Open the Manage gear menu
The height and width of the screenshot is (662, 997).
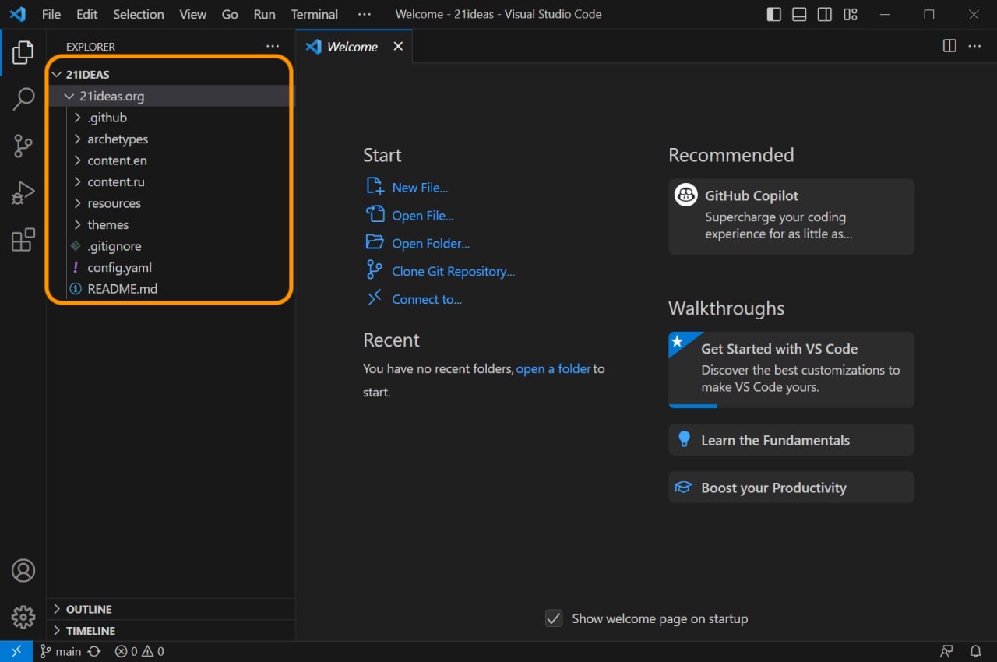coord(23,617)
